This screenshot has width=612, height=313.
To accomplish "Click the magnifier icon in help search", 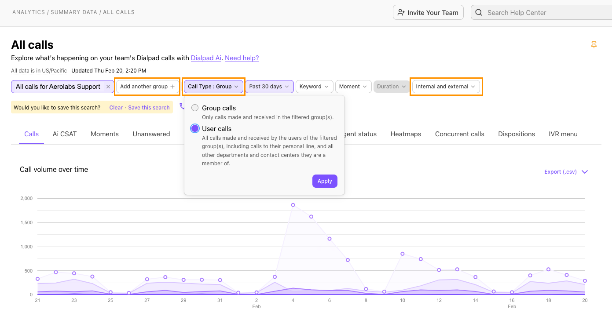I will (479, 12).
